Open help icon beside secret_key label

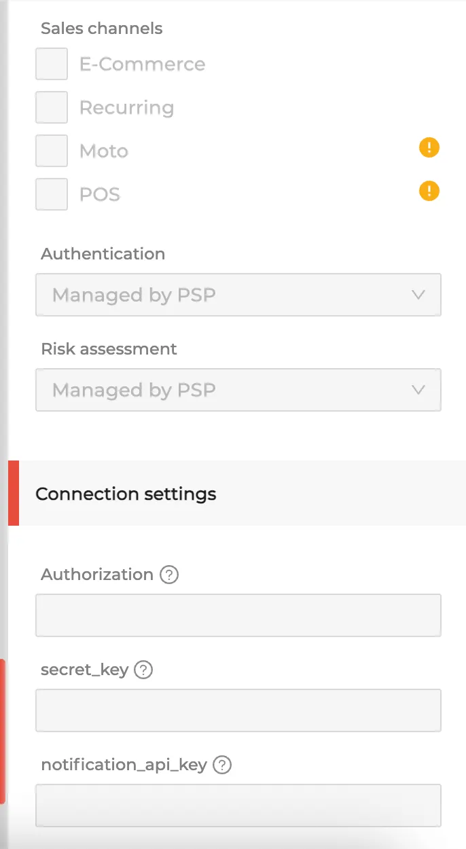pyautogui.click(x=143, y=670)
